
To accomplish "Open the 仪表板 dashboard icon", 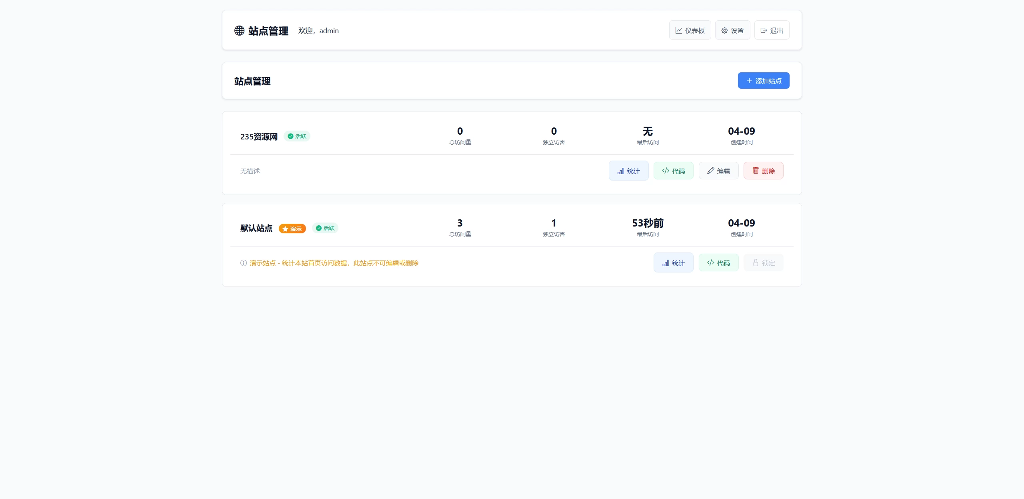I will (679, 30).
